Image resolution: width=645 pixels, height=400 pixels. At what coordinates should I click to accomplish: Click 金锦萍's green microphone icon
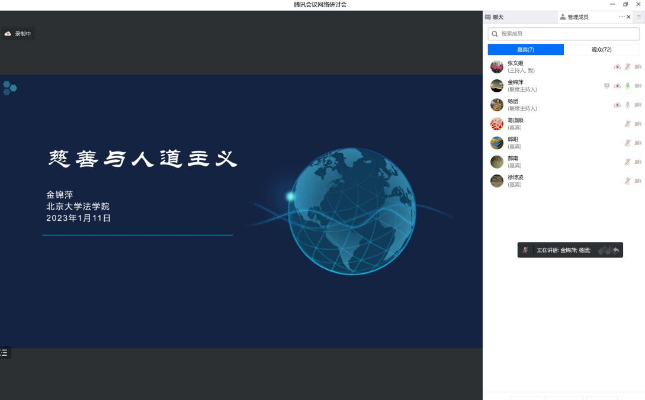pos(627,86)
